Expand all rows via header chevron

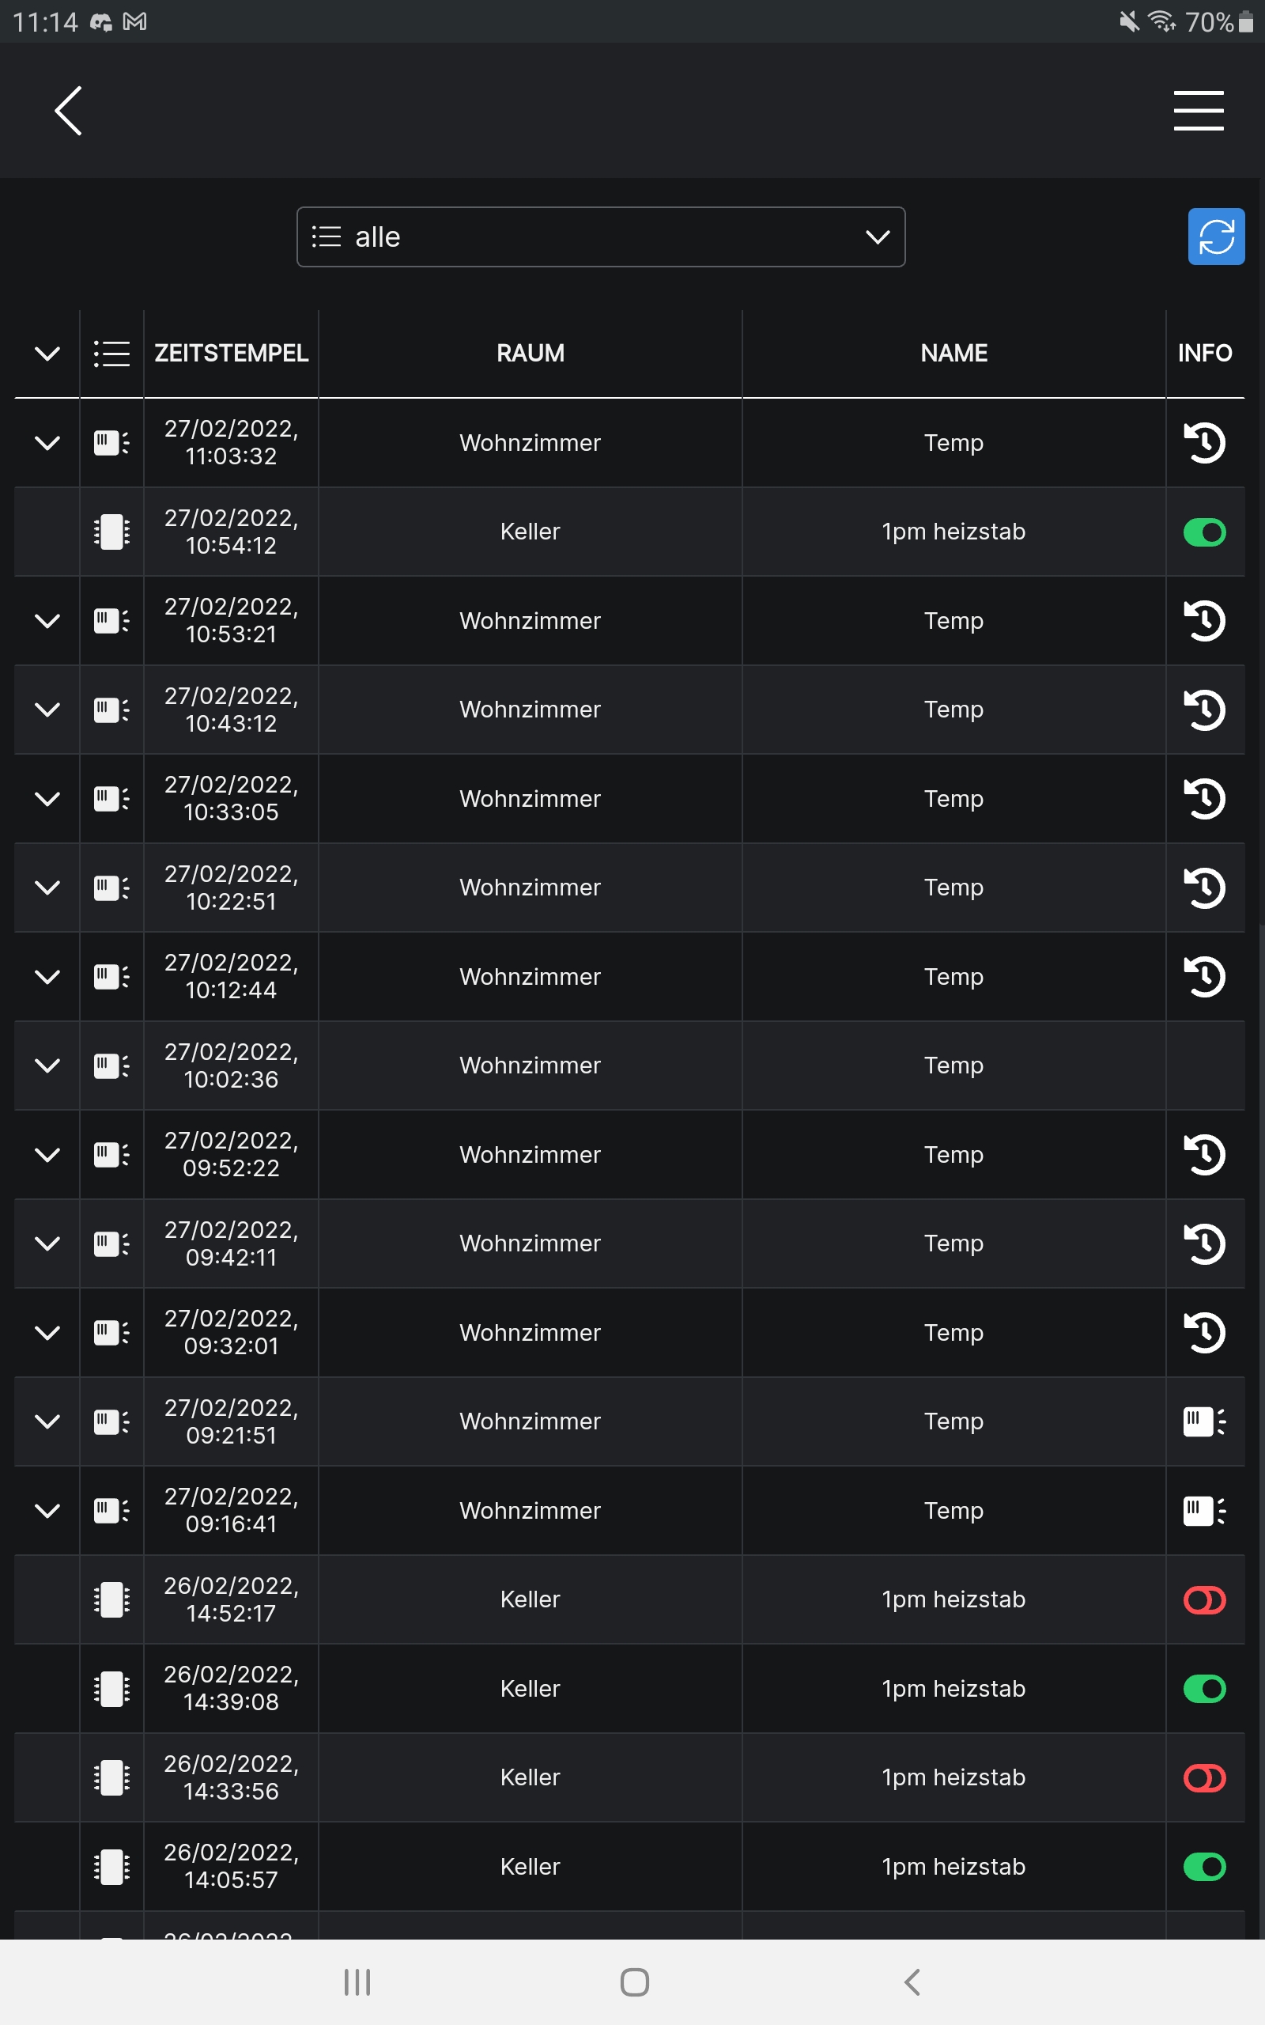(47, 353)
